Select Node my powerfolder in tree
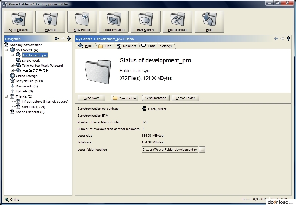 coord(25,45)
